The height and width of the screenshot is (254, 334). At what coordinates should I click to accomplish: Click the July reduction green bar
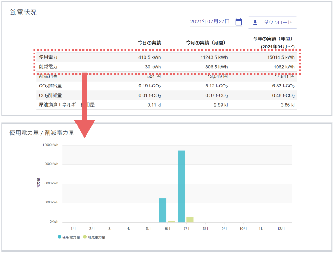(190, 220)
